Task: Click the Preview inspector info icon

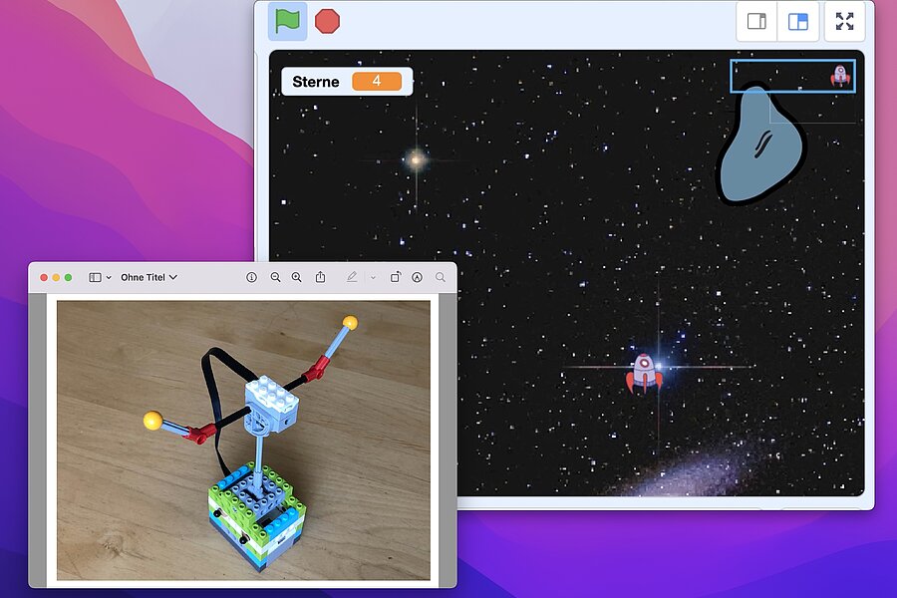Action: pos(251,277)
